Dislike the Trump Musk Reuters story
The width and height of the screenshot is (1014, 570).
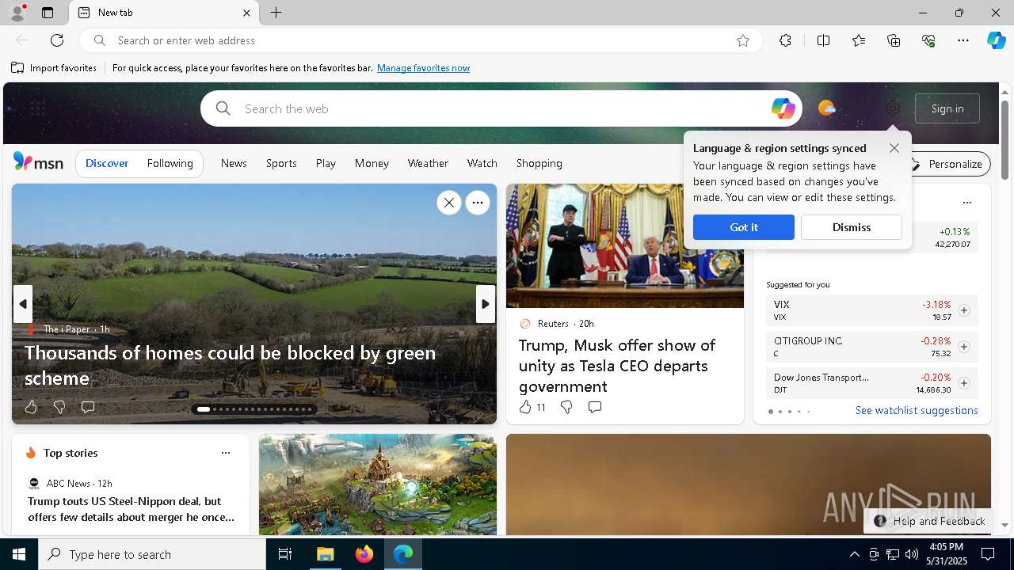pos(566,407)
